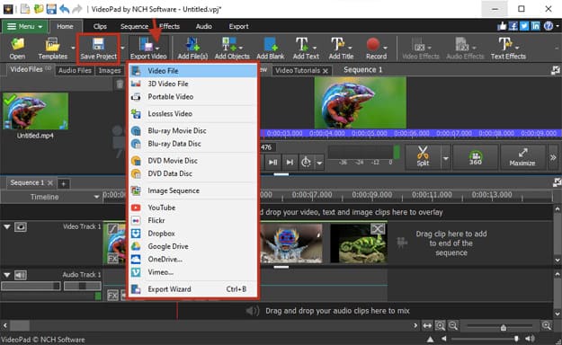
Task: Select Image Sequence export option
Action: [x=192, y=191]
